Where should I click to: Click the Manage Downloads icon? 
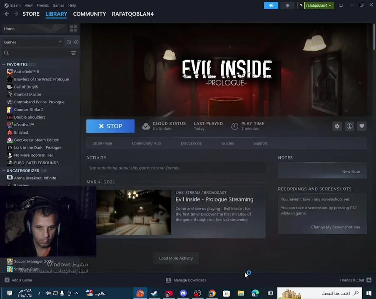point(168,280)
